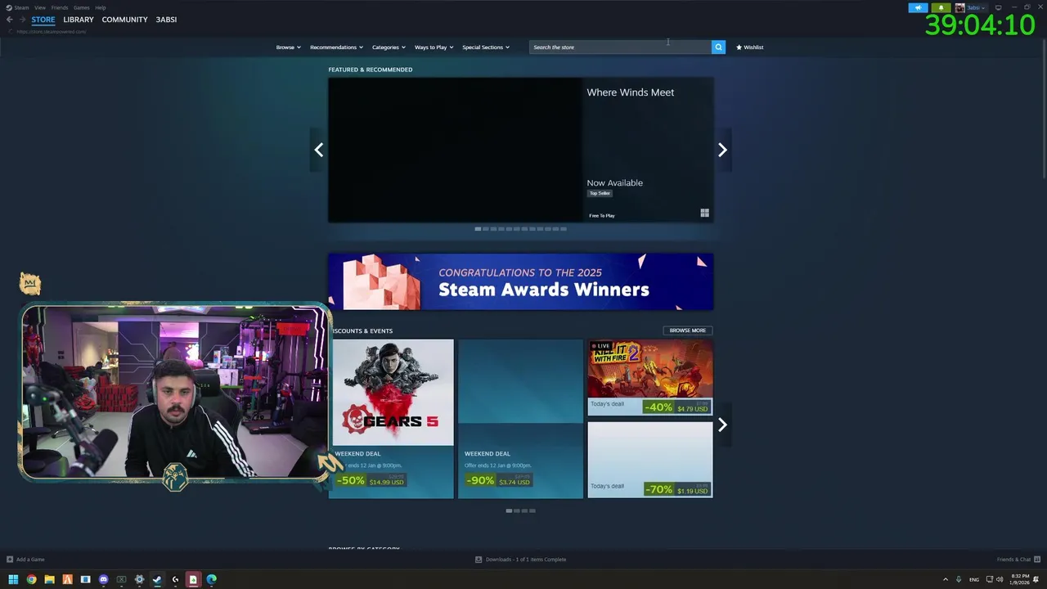This screenshot has width=1047, height=589.
Task: Expand the Special Sections dropdown
Action: 486,47
